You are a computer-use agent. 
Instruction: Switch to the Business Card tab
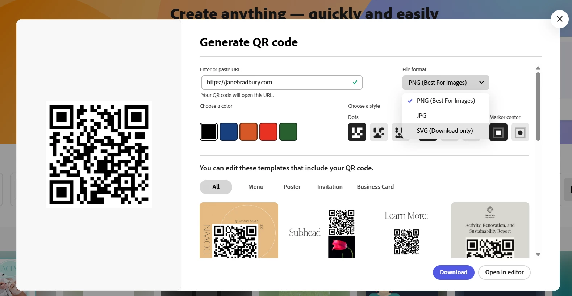375,187
